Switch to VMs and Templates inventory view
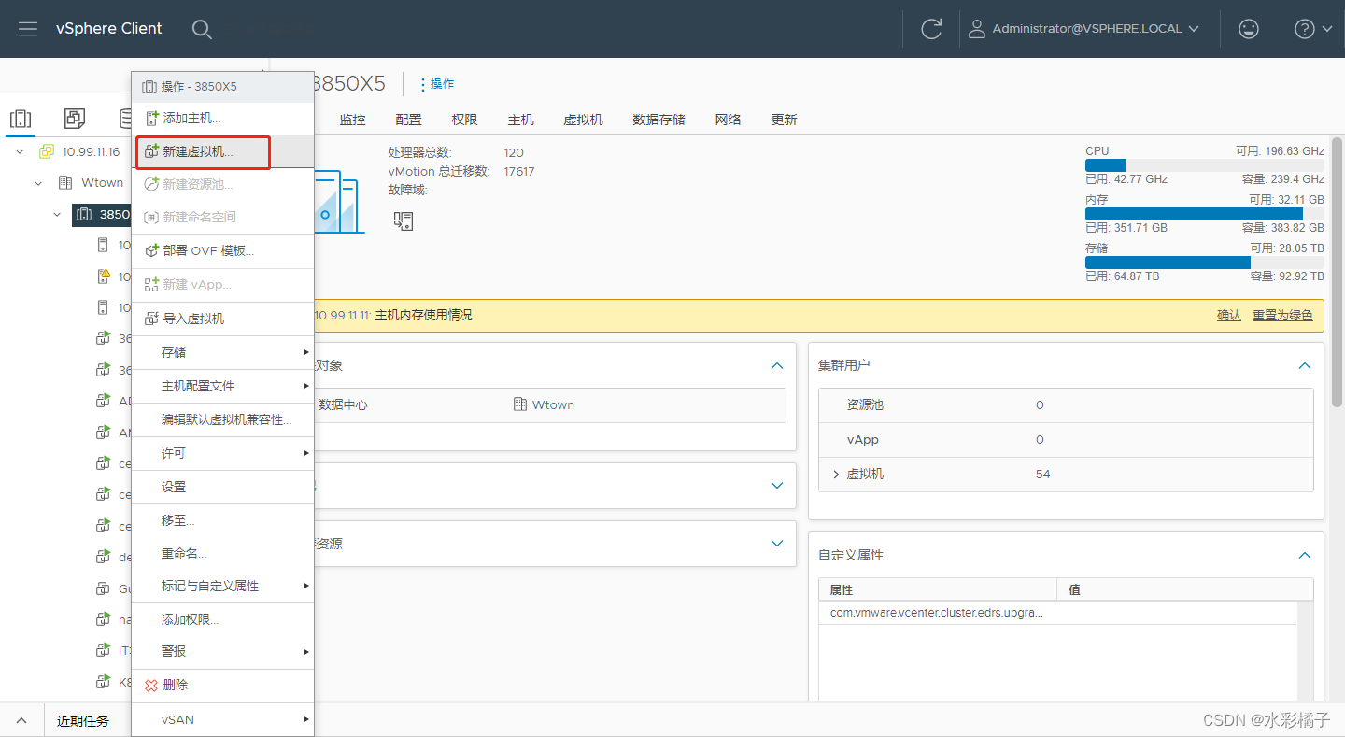The height and width of the screenshot is (737, 1345). (x=75, y=119)
